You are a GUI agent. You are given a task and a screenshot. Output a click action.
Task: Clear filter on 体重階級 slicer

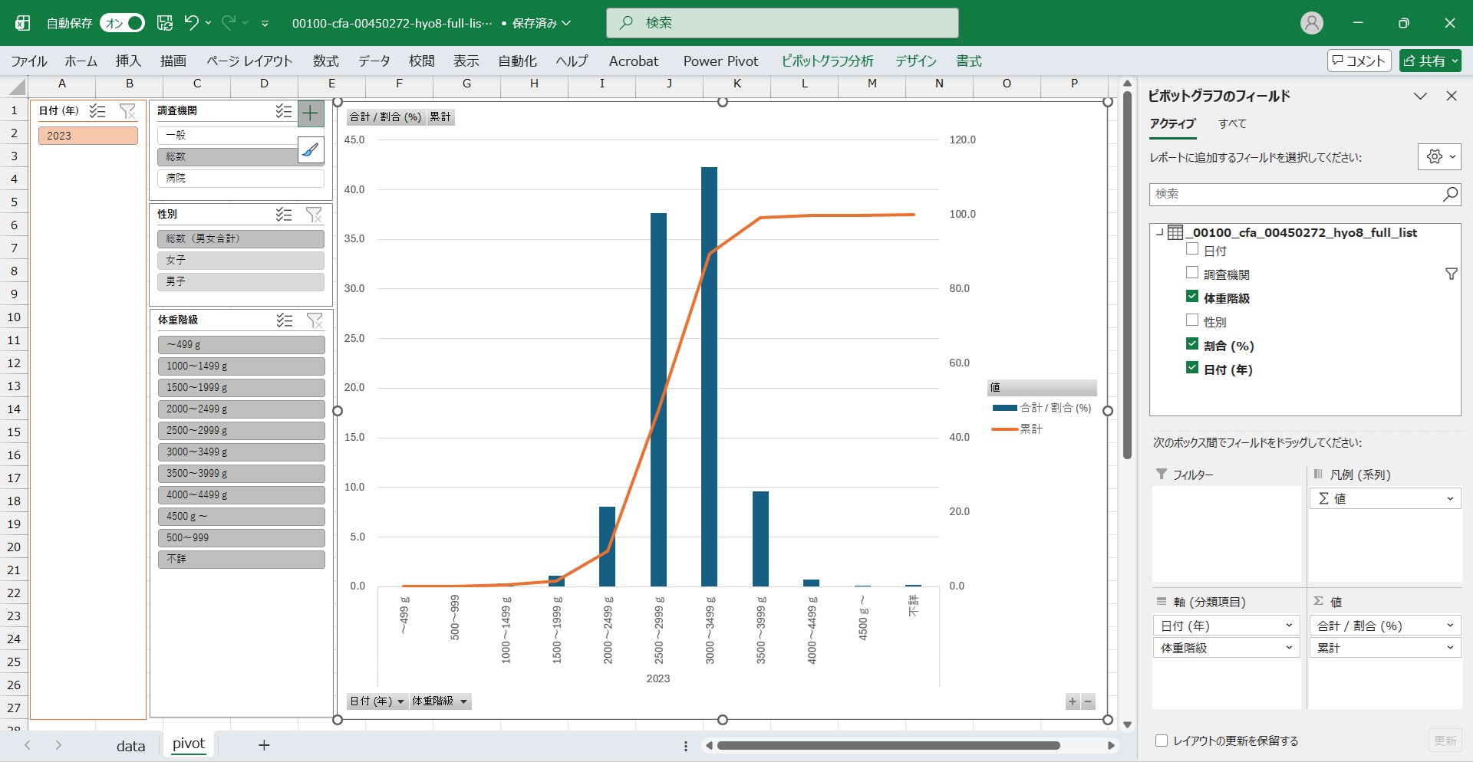(315, 320)
